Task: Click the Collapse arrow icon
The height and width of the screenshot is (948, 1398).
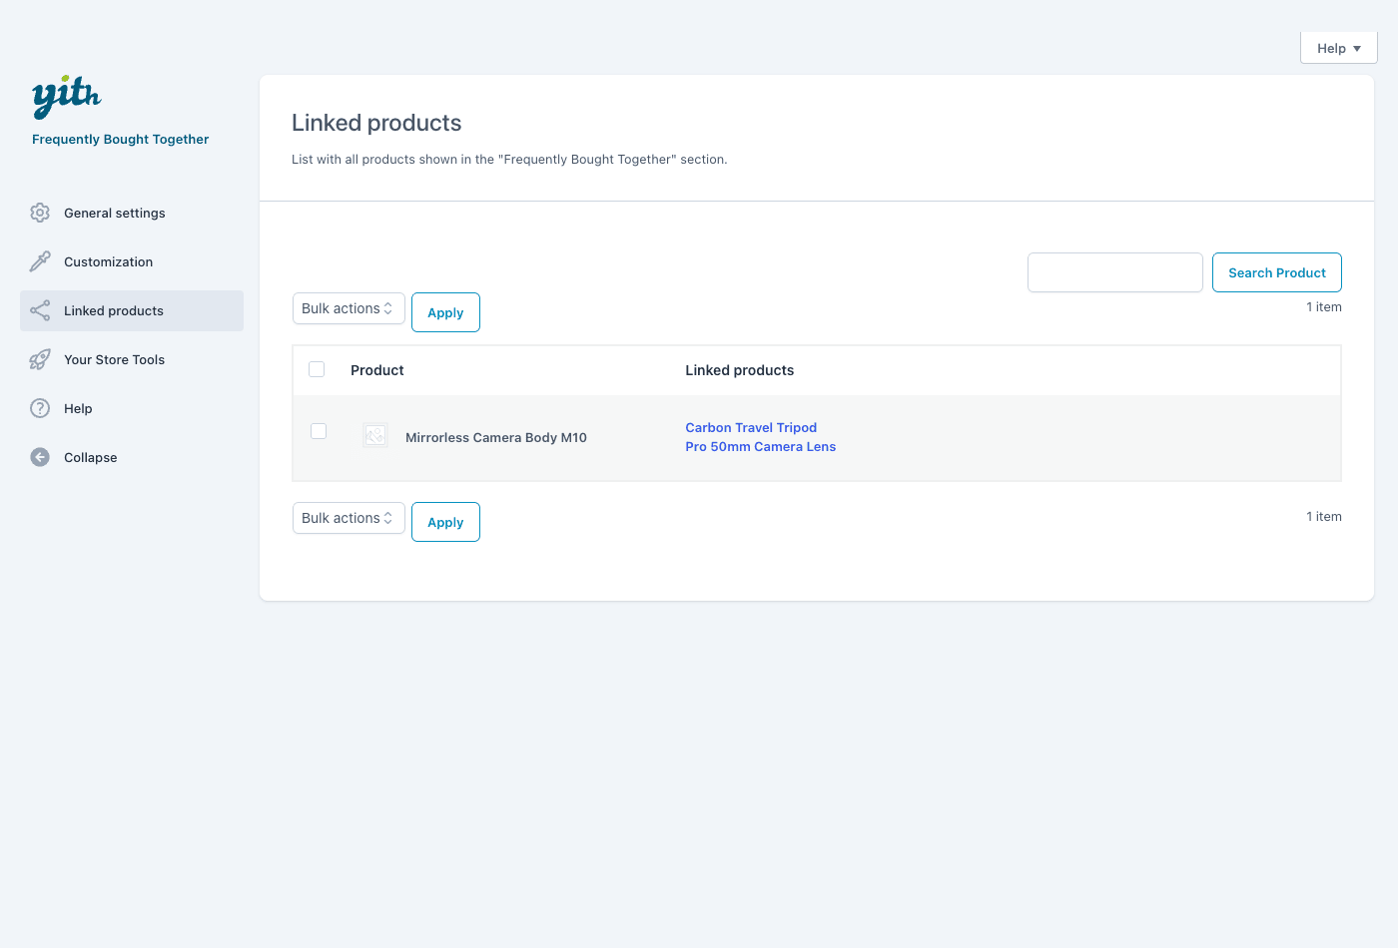Action: click(x=40, y=457)
